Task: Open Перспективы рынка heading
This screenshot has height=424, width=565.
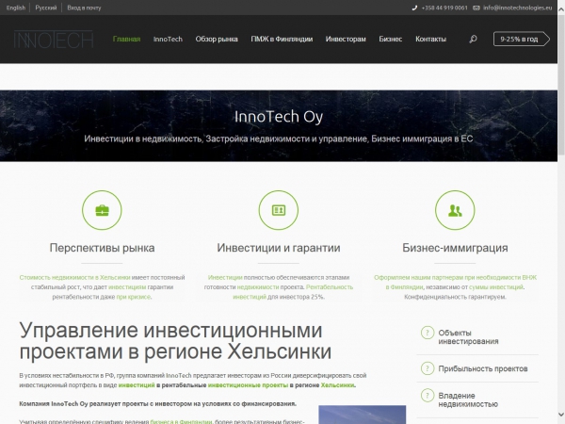Action: click(x=102, y=248)
